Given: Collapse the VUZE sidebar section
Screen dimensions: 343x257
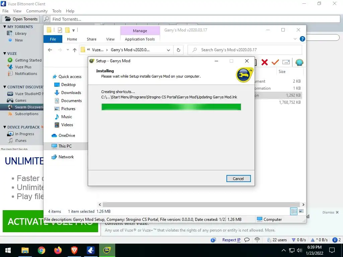Looking at the screenshot, I should click(5, 54).
